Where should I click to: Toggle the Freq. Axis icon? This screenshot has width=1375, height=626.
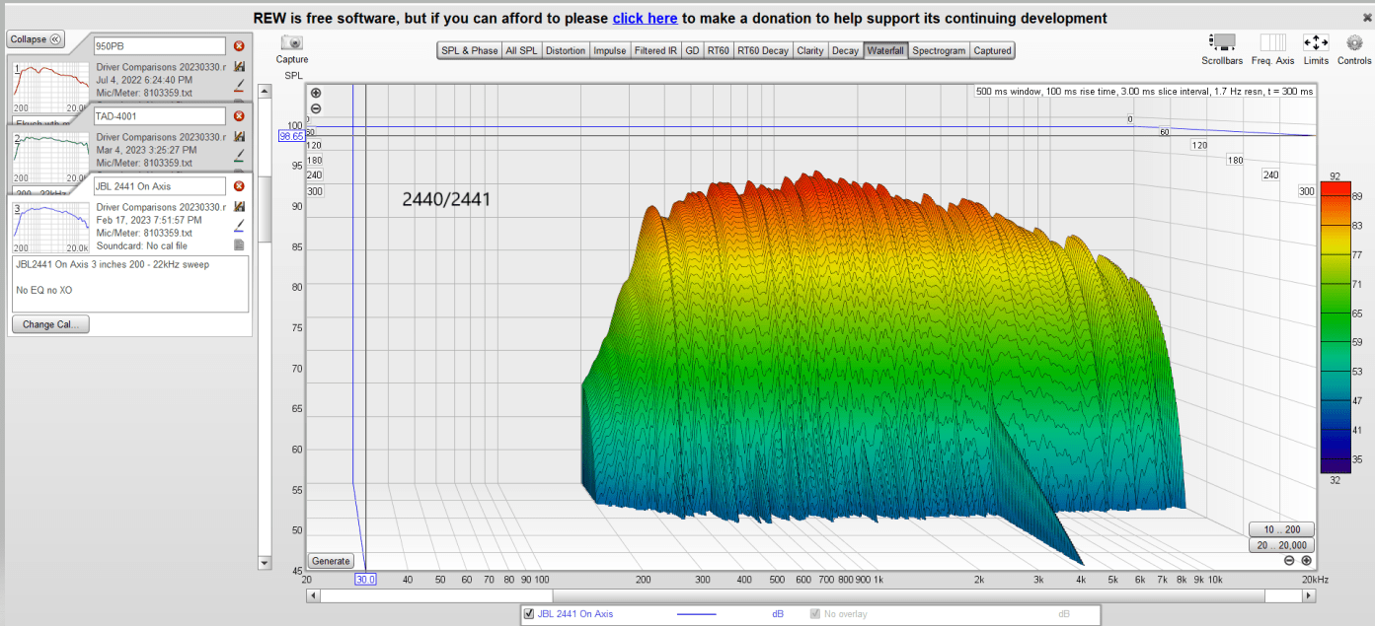pyautogui.click(x=1272, y=42)
